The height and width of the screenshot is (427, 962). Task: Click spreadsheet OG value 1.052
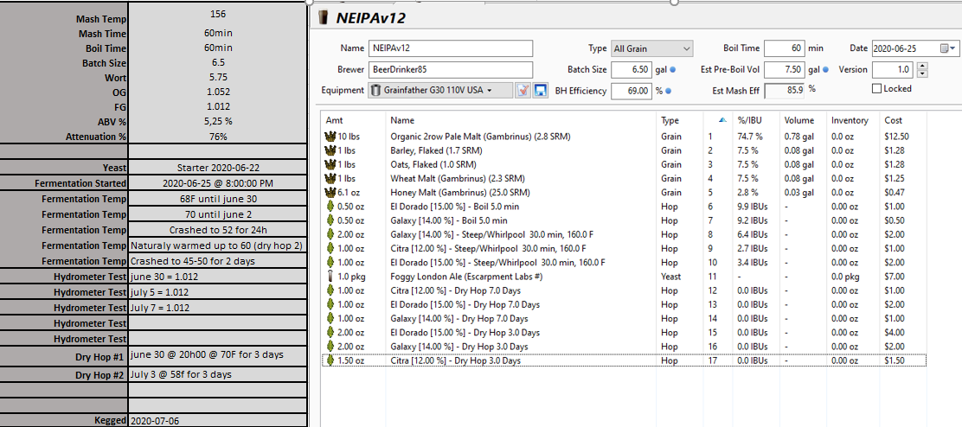(218, 92)
